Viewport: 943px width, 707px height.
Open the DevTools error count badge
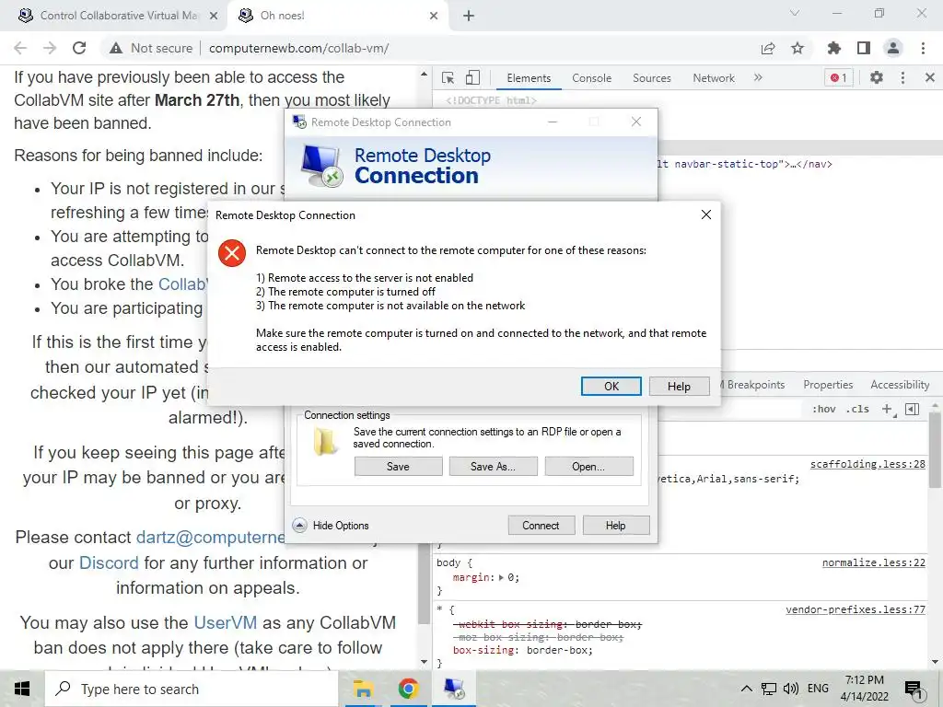click(x=838, y=77)
